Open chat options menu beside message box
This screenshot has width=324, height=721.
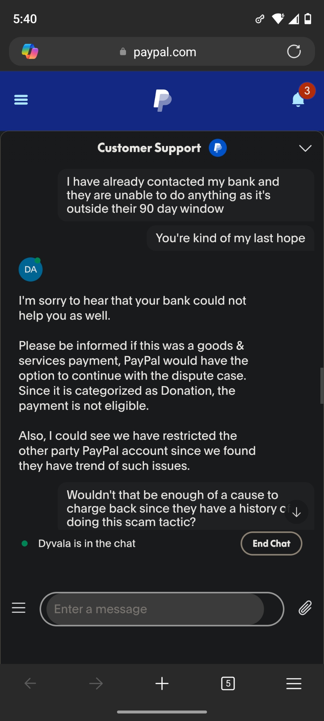[19, 608]
